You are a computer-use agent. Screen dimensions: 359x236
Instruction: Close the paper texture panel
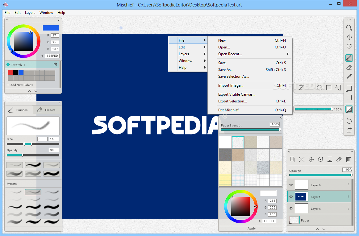point(281,118)
